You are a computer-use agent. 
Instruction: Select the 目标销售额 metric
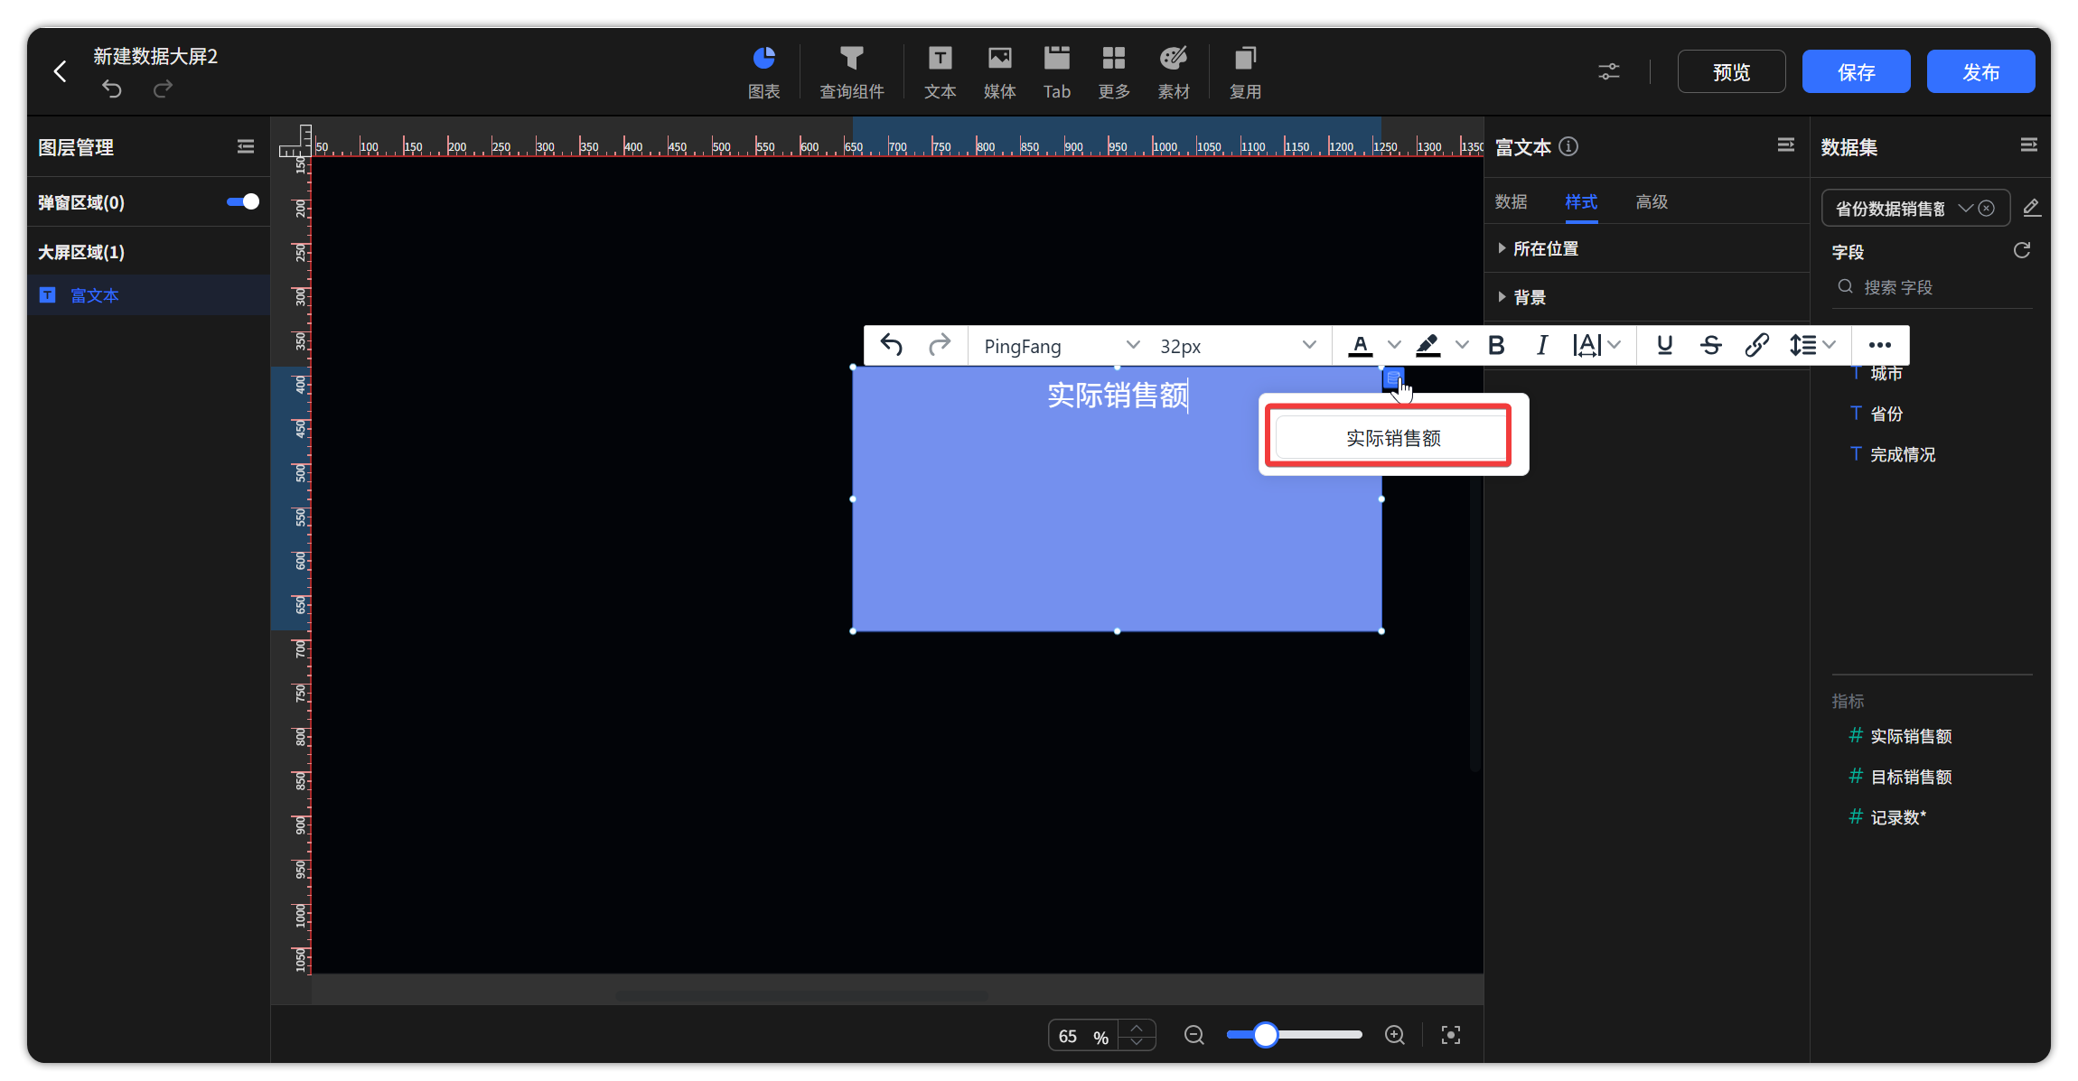coord(1910,777)
